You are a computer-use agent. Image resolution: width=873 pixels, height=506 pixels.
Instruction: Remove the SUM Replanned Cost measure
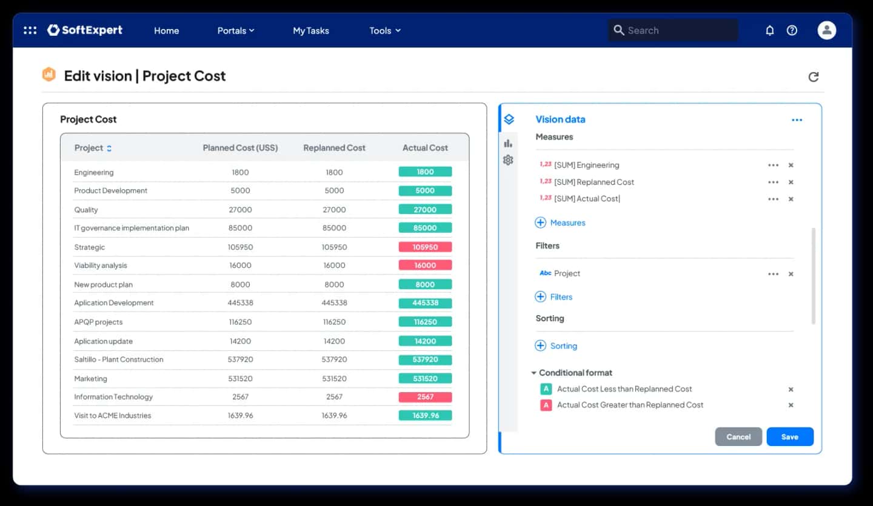point(791,182)
